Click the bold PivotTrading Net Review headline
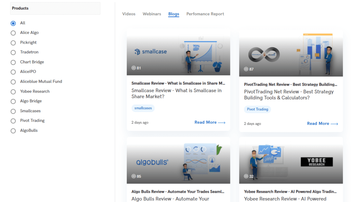The height and width of the screenshot is (202, 351). (291, 84)
